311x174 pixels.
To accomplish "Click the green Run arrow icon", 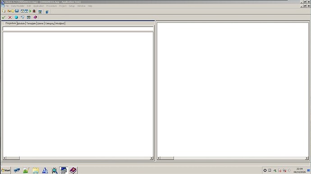I will click(30, 11).
